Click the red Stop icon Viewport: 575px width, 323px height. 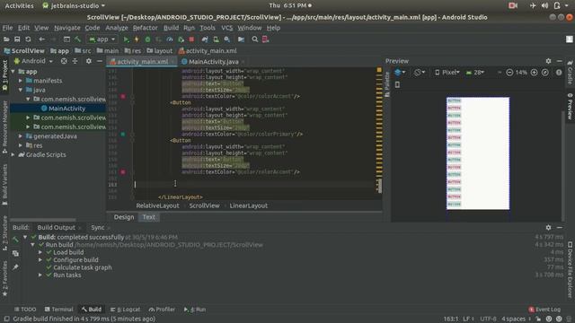[191, 39]
